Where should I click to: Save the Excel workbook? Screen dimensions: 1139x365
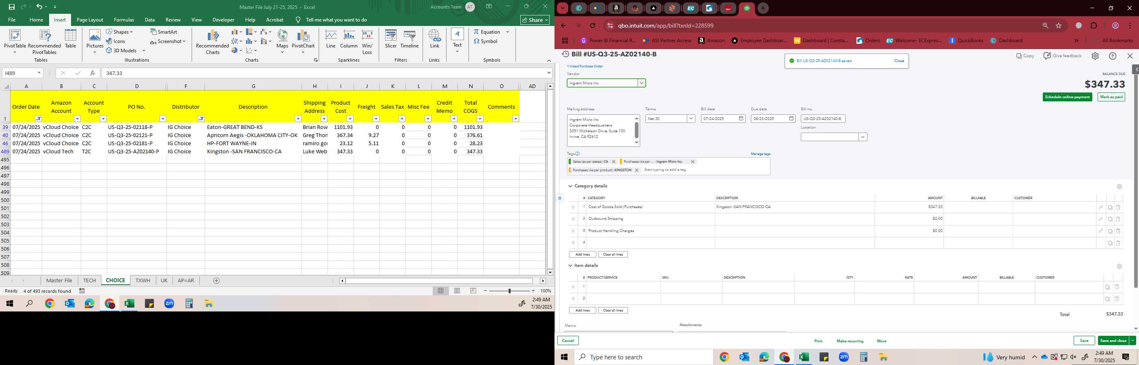[11, 6]
